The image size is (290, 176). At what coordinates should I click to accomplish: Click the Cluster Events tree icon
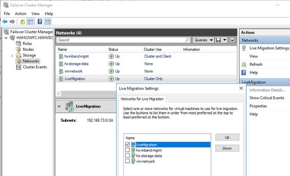tap(19, 67)
